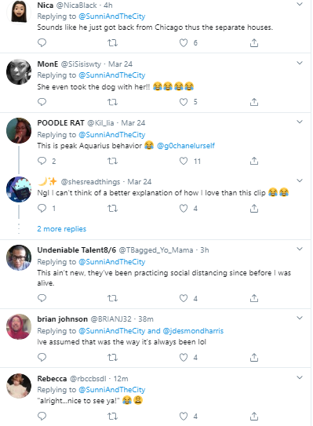
Task: Open the @g0chanelurself mention link
Action: tap(186, 146)
